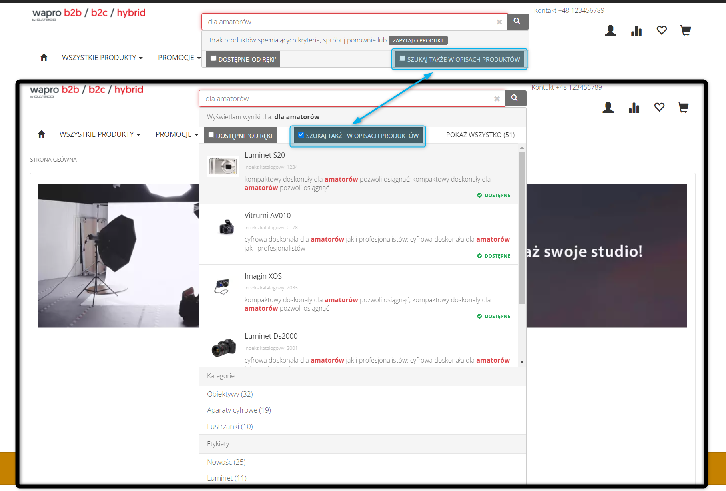The width and height of the screenshot is (726, 491).
Task: Click 'Zapytaj o produkt' button
Action: [418, 40]
